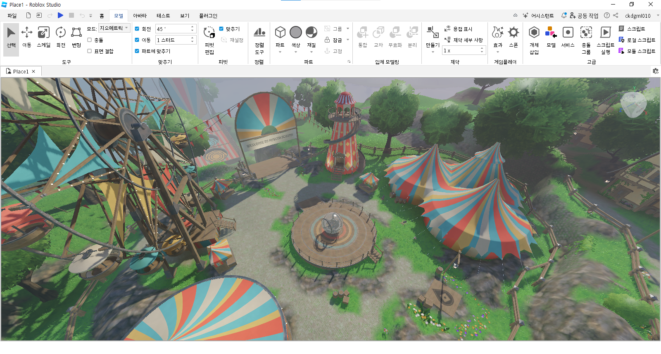Switch to the 테스트 (Test) tab
This screenshot has height=354, width=661.
tap(163, 16)
